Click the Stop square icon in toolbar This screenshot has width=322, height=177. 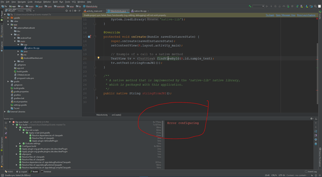click(x=292, y=7)
